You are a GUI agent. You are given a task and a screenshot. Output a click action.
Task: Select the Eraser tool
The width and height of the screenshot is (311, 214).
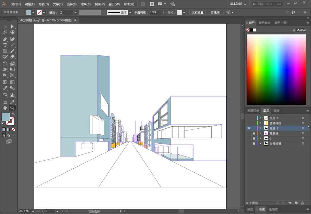click(12, 57)
